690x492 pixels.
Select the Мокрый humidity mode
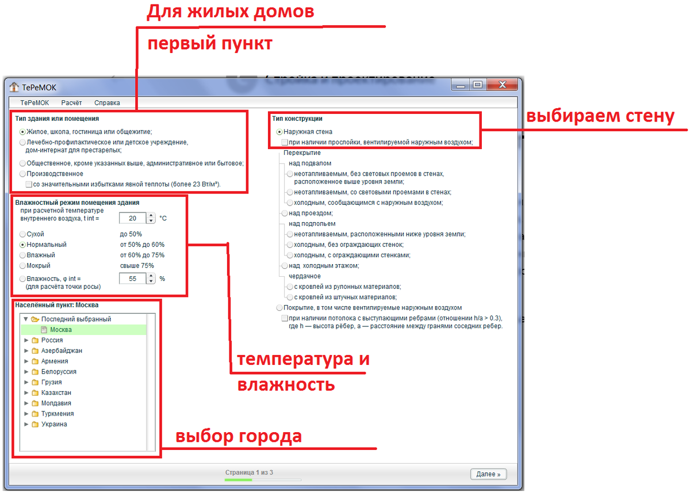[x=22, y=266]
